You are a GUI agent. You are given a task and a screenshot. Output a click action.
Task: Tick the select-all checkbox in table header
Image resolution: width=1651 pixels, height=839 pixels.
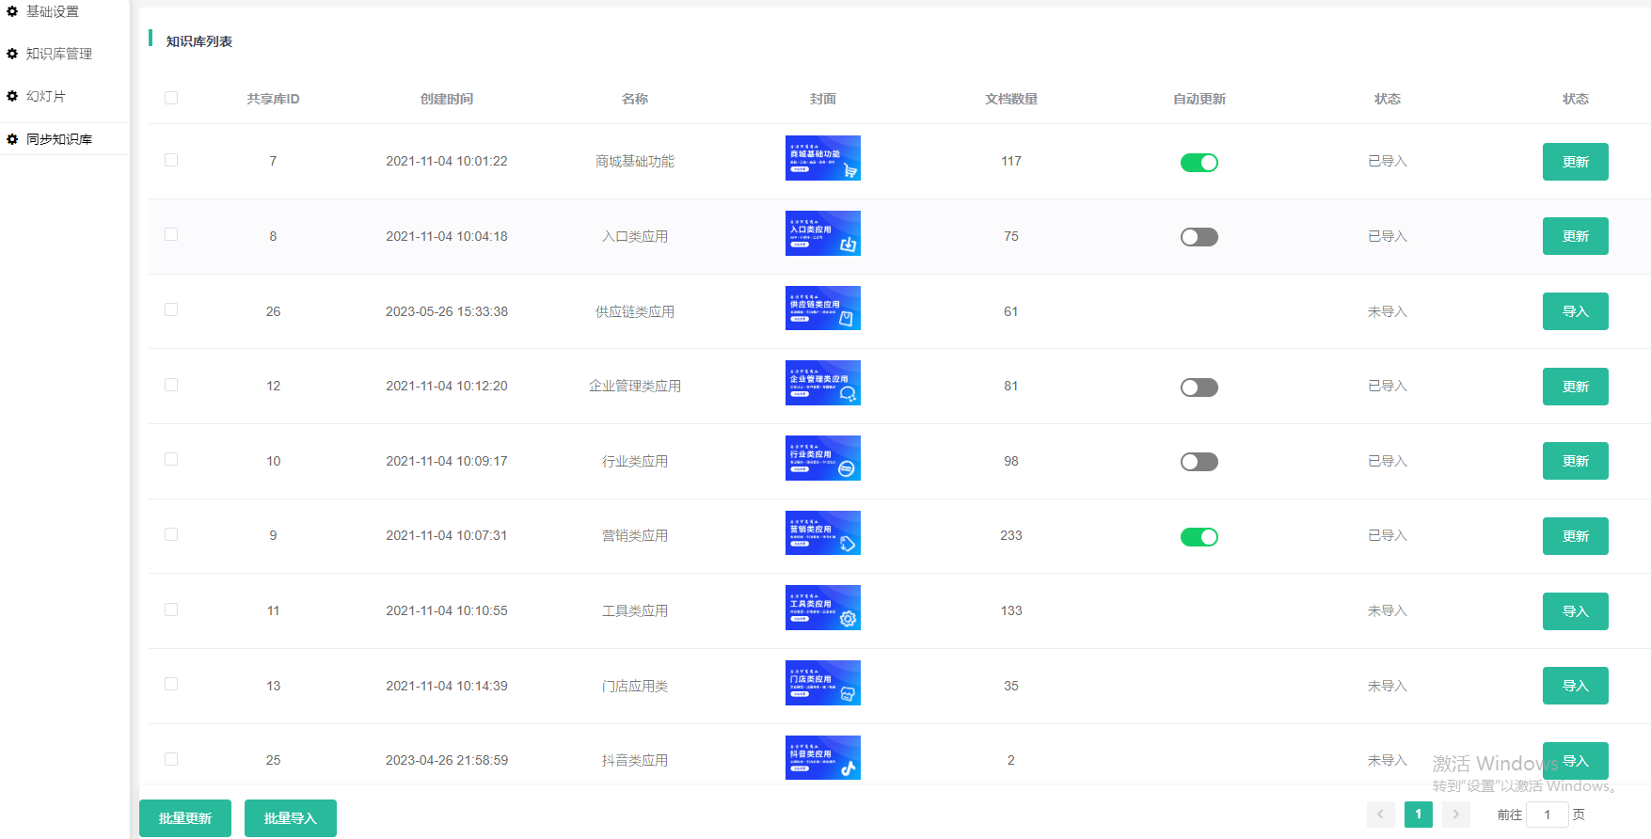[x=171, y=98]
